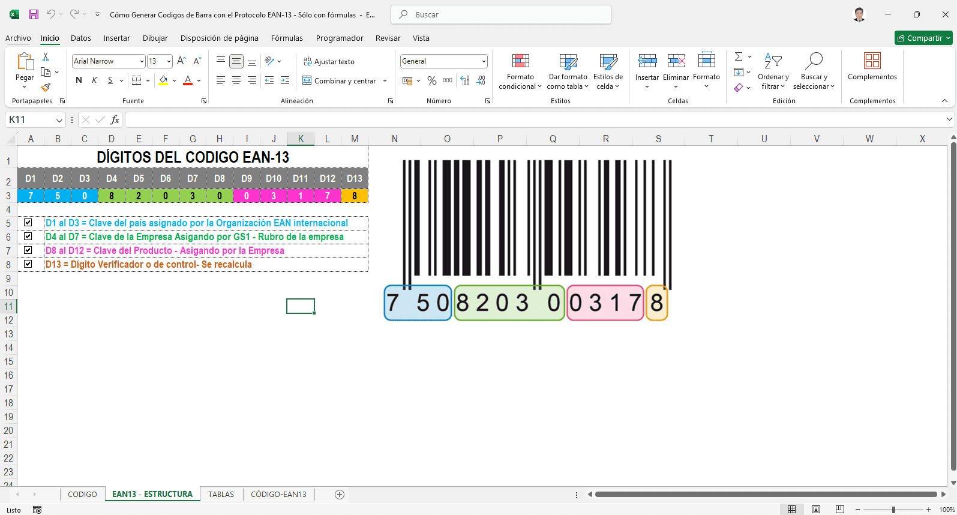Toggle checkbox for D1 al D3 row
Viewport: 957px width, 515px height.
tap(28, 223)
